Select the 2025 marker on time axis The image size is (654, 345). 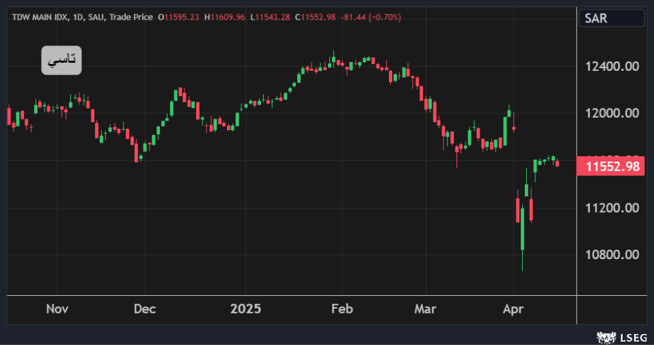pos(245,309)
